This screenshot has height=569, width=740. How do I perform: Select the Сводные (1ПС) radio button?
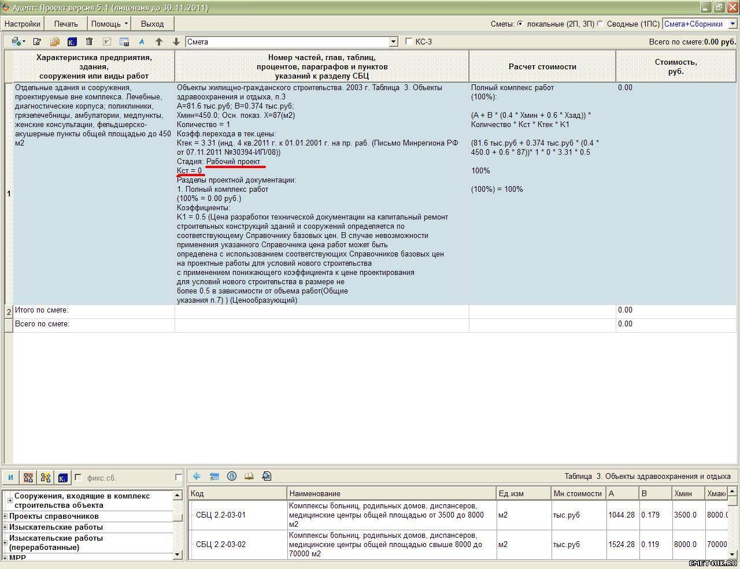click(x=600, y=24)
